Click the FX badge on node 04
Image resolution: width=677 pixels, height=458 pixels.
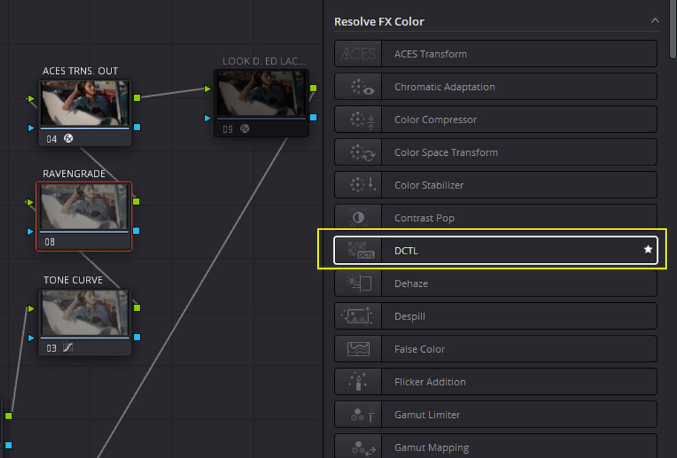pyautogui.click(x=68, y=139)
